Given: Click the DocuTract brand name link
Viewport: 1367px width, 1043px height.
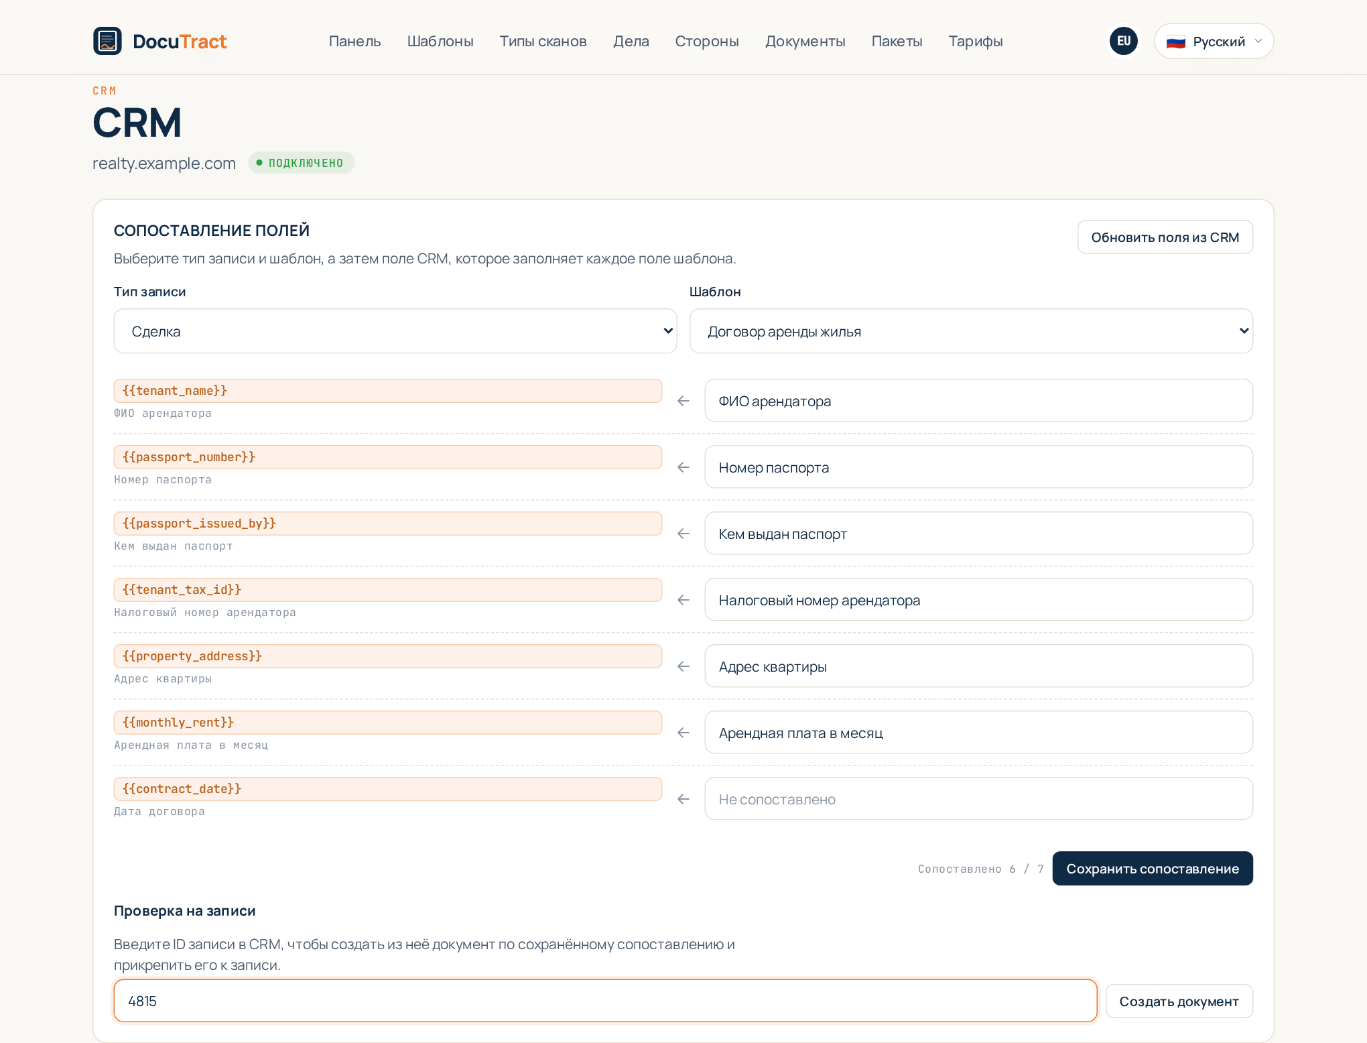Looking at the screenshot, I should pos(180,42).
